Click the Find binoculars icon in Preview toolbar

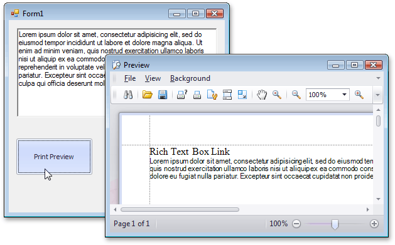click(128, 95)
